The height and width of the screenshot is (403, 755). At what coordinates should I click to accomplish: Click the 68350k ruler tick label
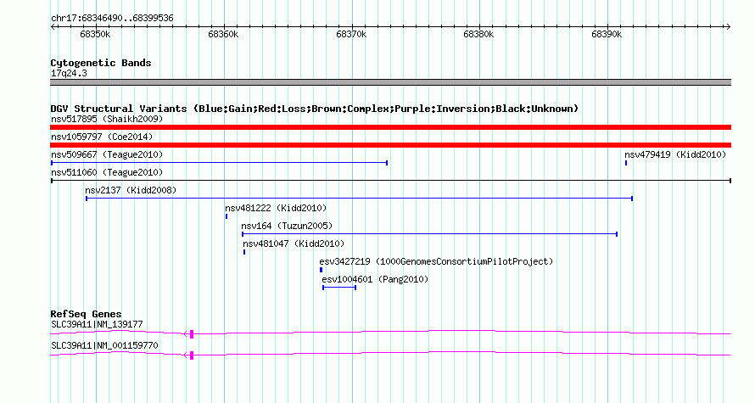tap(95, 34)
